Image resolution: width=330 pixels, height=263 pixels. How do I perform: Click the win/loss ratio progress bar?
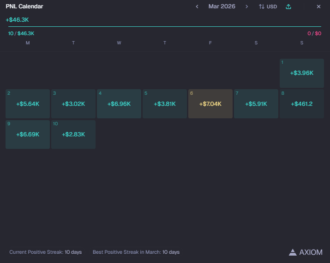[x=165, y=26]
